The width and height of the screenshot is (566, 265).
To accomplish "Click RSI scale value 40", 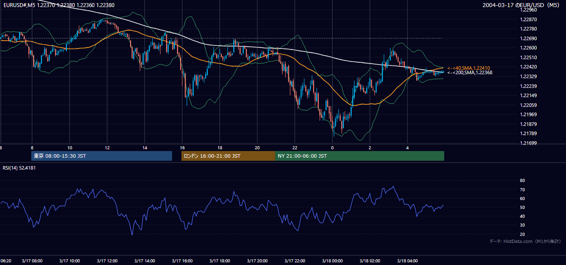I will pyautogui.click(x=522, y=216).
